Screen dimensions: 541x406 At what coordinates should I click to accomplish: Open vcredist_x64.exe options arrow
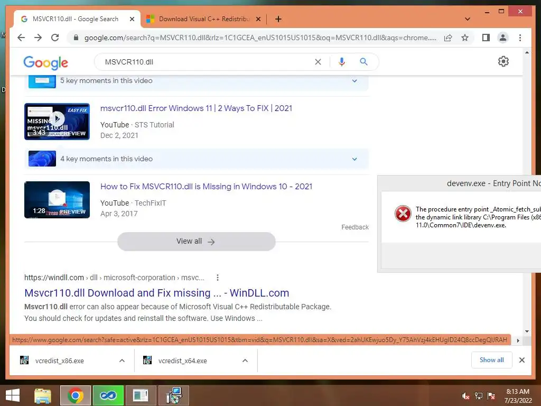[245, 361]
